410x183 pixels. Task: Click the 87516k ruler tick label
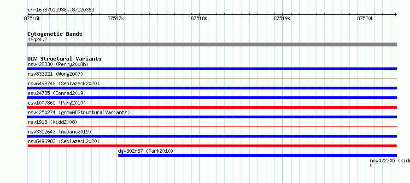[32, 19]
